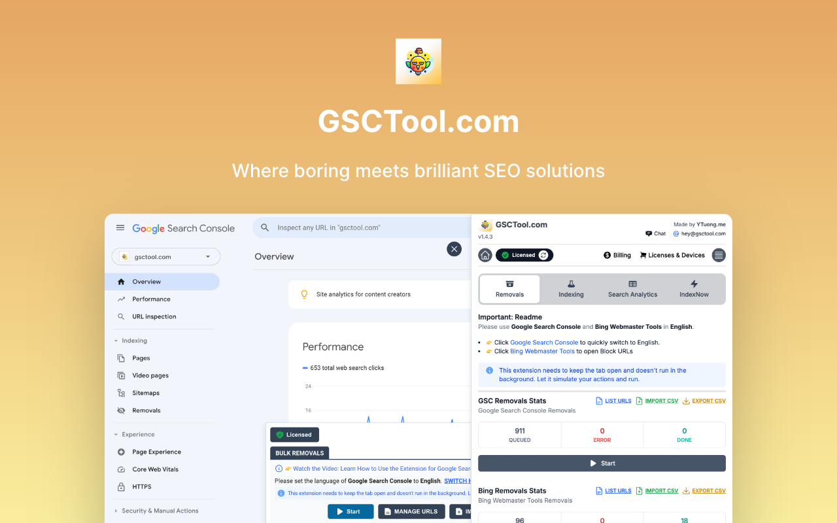The height and width of the screenshot is (523, 837).
Task: Click the GSCTool home icon button
Action: (x=485, y=255)
